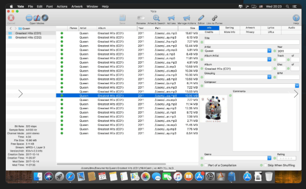The height and width of the screenshot is (189, 306).
Task: Go forward with sidebar right chevron
Action: click(x=16, y=29)
